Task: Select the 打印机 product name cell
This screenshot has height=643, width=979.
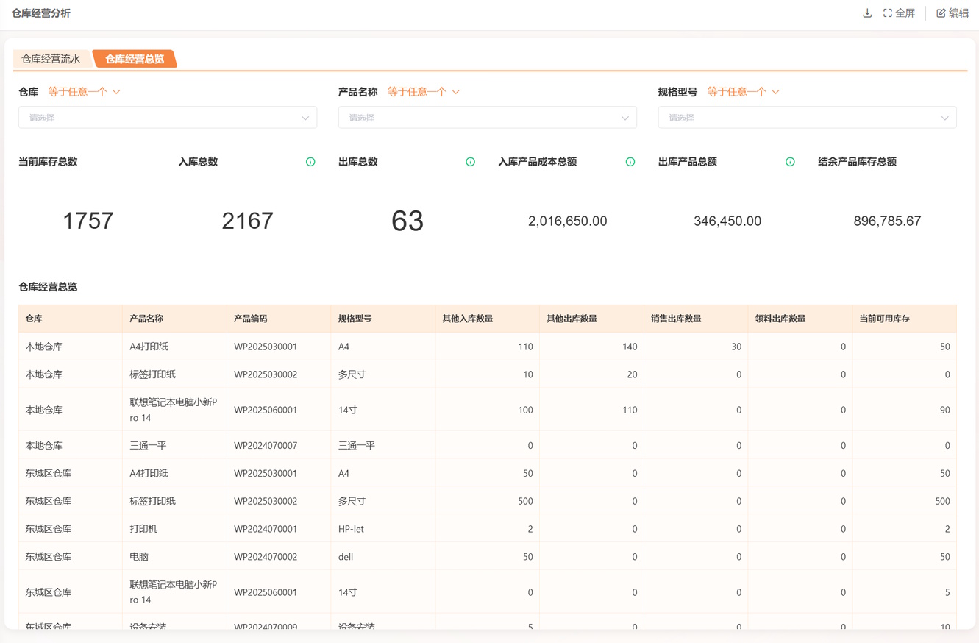Action: pyautogui.click(x=143, y=529)
